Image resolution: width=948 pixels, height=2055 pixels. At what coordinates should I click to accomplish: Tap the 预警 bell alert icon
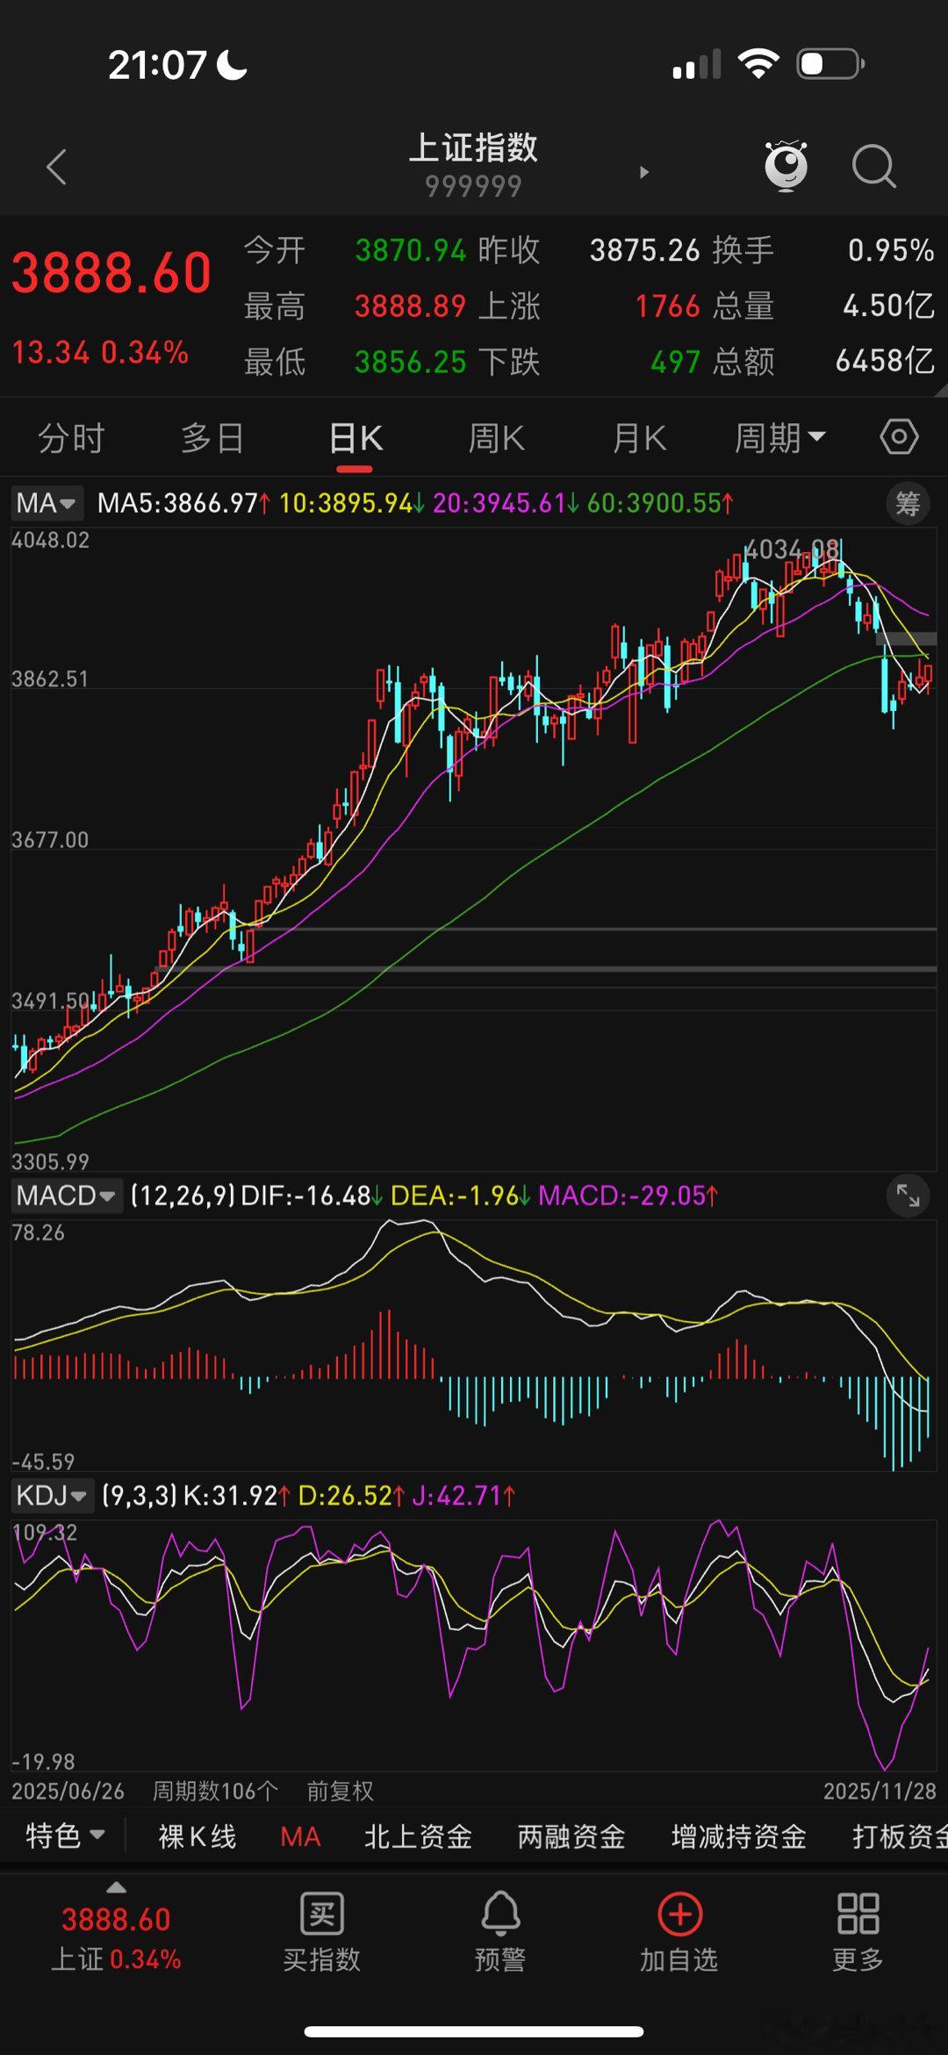point(500,1914)
